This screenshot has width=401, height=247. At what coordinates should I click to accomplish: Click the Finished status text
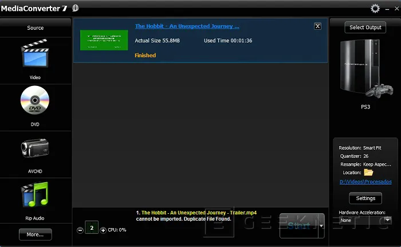click(x=145, y=55)
